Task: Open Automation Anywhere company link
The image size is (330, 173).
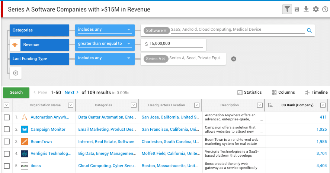Action: point(50,117)
